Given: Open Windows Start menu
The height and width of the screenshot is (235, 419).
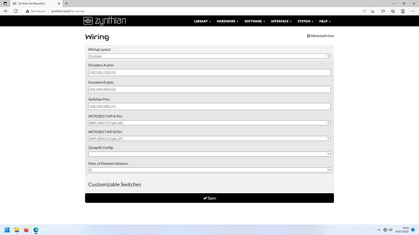Looking at the screenshot, I should point(7,230).
